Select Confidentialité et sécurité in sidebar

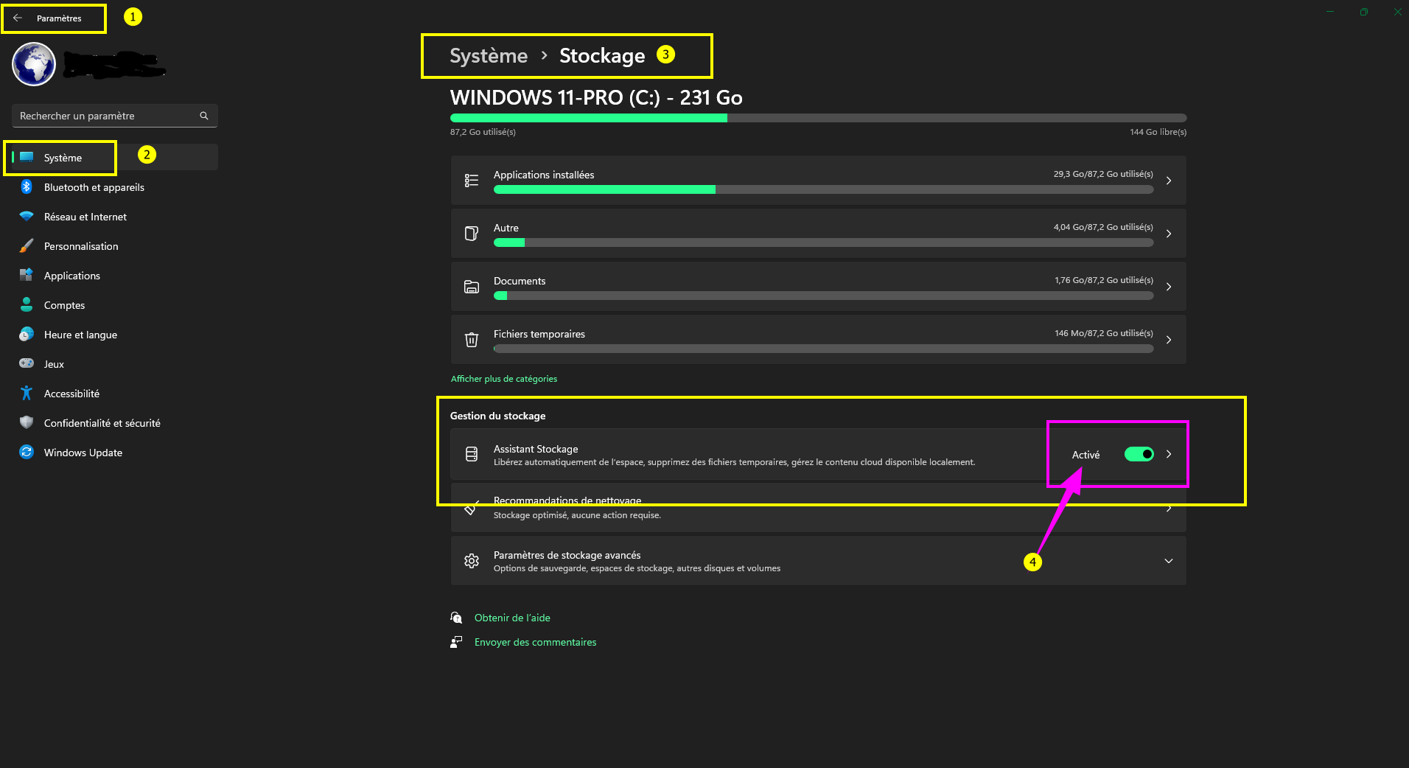coord(102,423)
